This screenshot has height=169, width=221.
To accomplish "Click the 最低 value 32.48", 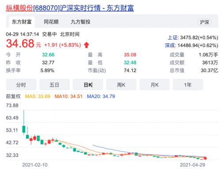I will (130, 62).
